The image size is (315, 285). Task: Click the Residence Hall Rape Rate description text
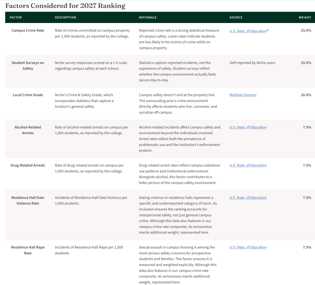(x=89, y=250)
